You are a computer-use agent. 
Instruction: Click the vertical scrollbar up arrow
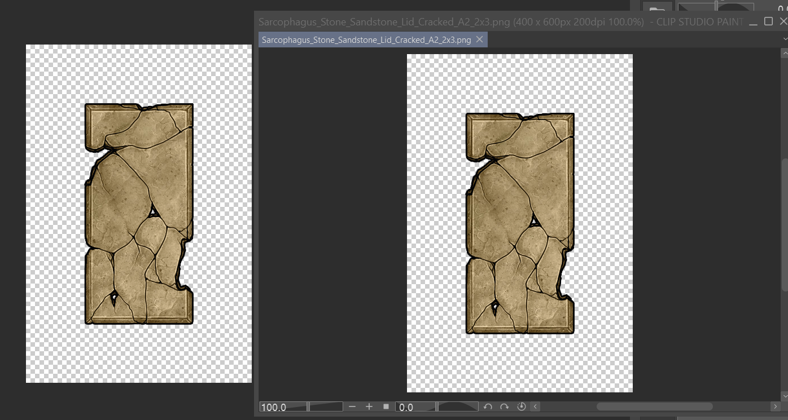784,53
